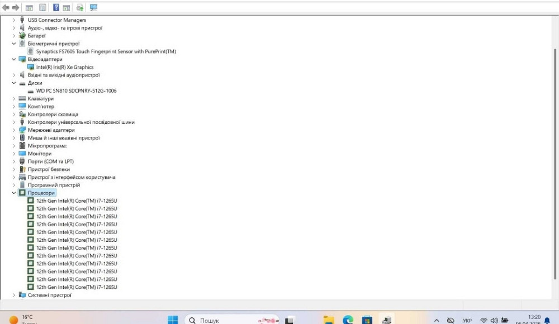Click Scan for hardware changes icon
Viewport: 559px width, 324px height.
93,8
